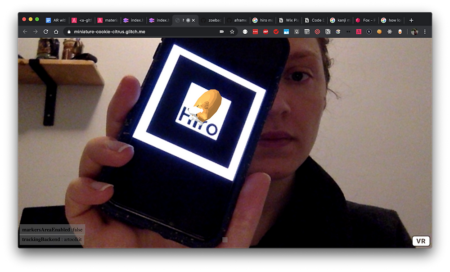Open the Chrome three-dot menu

(x=425, y=32)
